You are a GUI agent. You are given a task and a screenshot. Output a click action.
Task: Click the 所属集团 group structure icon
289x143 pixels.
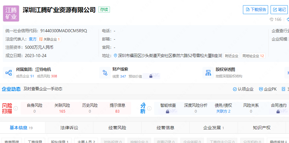(9, 73)
